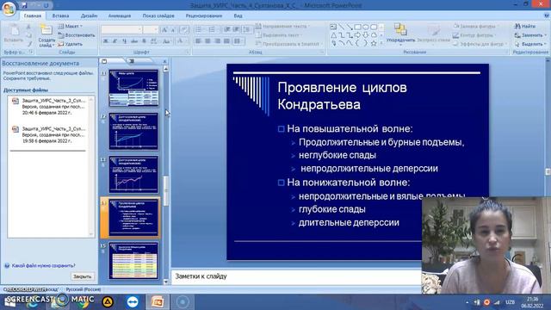
Task: Select the straight line shape
Action: 341,27
